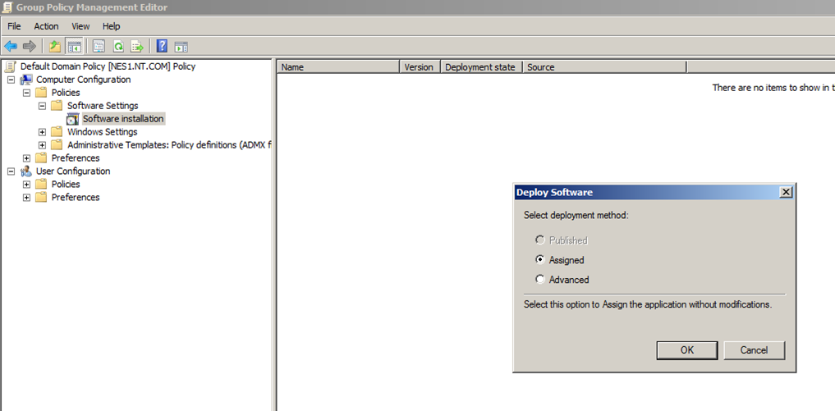This screenshot has width=835, height=411.
Task: Select the Software Settings tree label
Action: [x=103, y=106]
